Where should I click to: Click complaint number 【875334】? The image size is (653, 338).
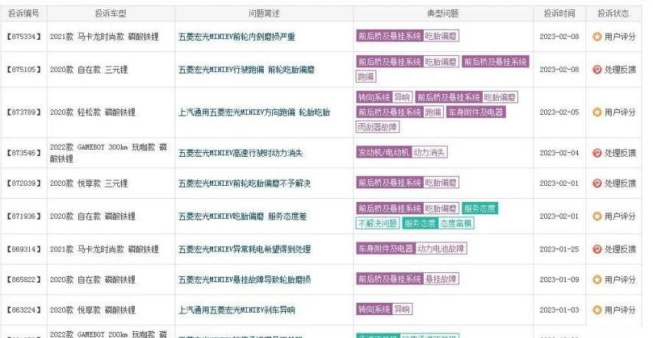24,37
